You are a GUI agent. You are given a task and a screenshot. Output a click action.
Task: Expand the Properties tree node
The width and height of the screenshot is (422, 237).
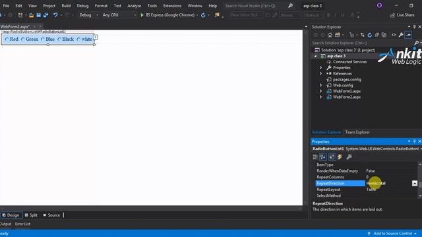click(x=321, y=68)
